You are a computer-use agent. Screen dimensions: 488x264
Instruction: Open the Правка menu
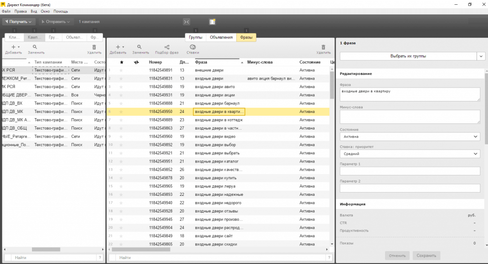[x=20, y=10]
